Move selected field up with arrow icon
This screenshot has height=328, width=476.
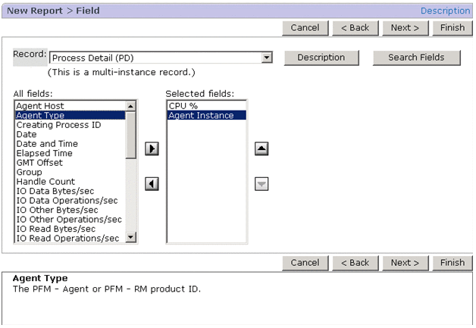pos(261,149)
